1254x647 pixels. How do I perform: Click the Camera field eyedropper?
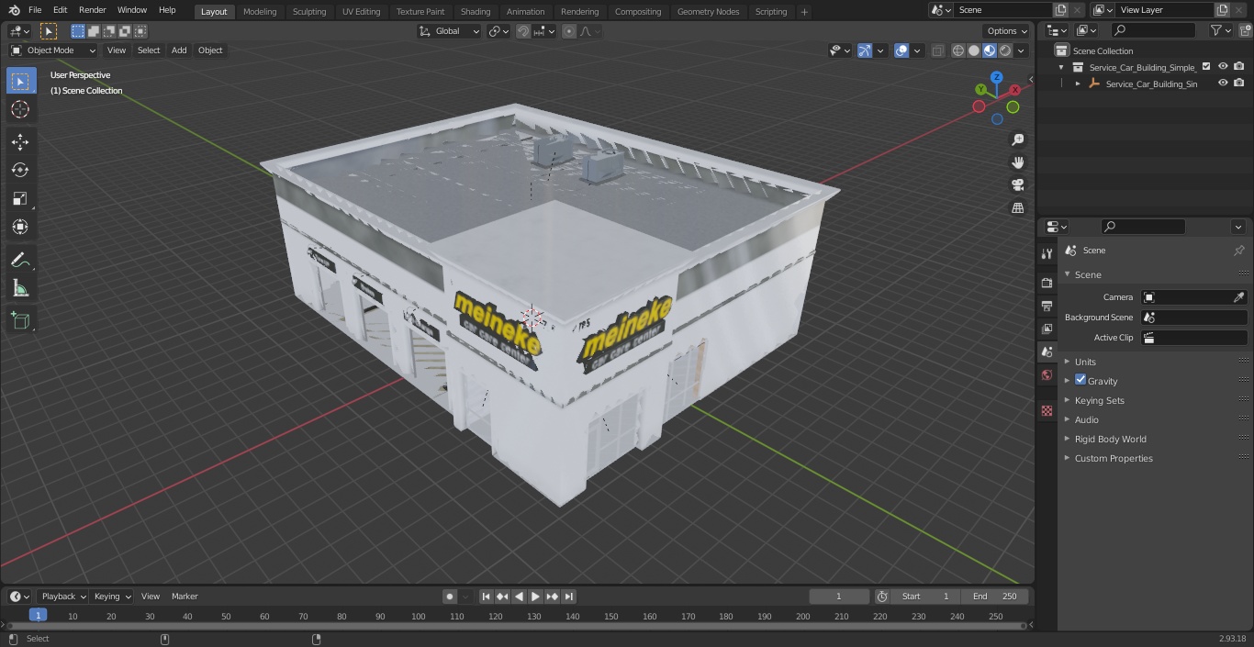pyautogui.click(x=1238, y=297)
